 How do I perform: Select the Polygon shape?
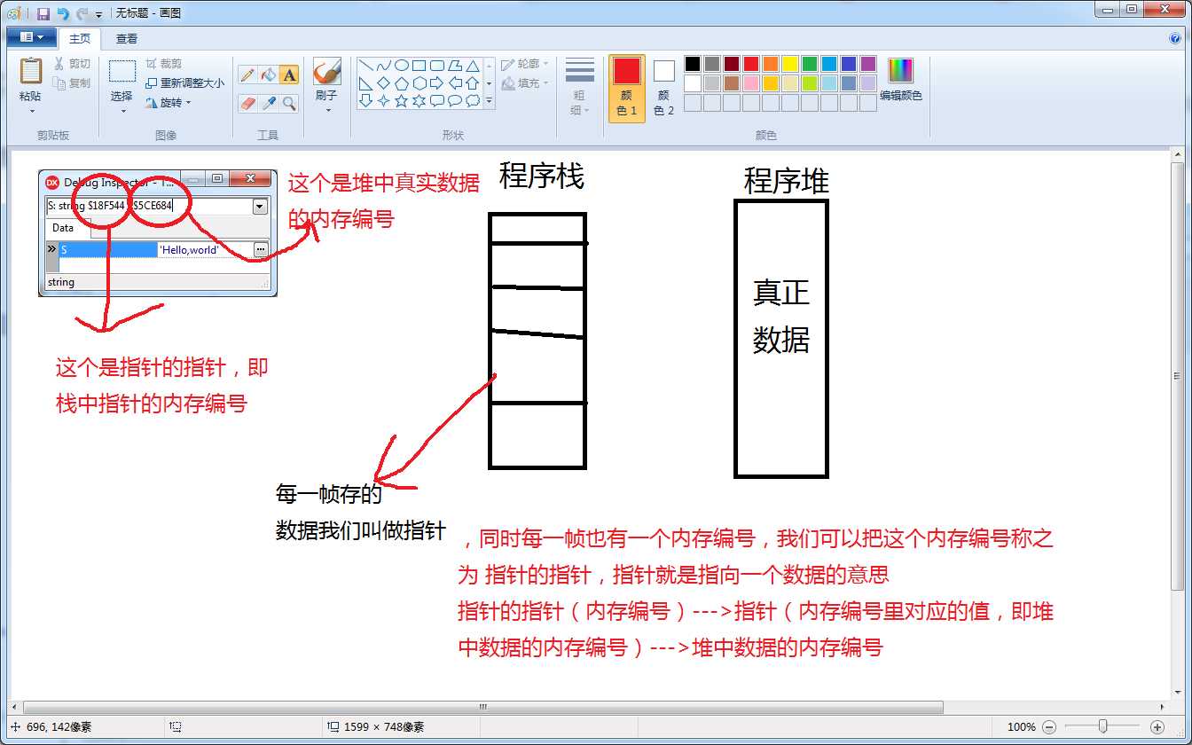(x=454, y=66)
